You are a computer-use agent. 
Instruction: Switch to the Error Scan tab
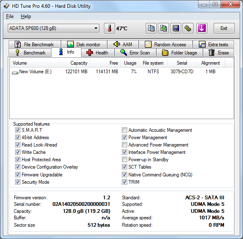coord(135,53)
